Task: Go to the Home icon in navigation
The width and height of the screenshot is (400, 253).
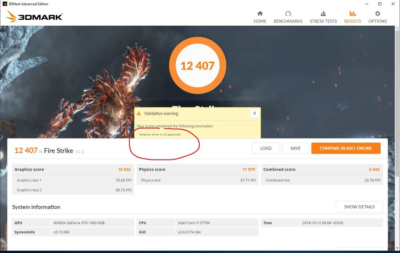Action: pyautogui.click(x=260, y=13)
